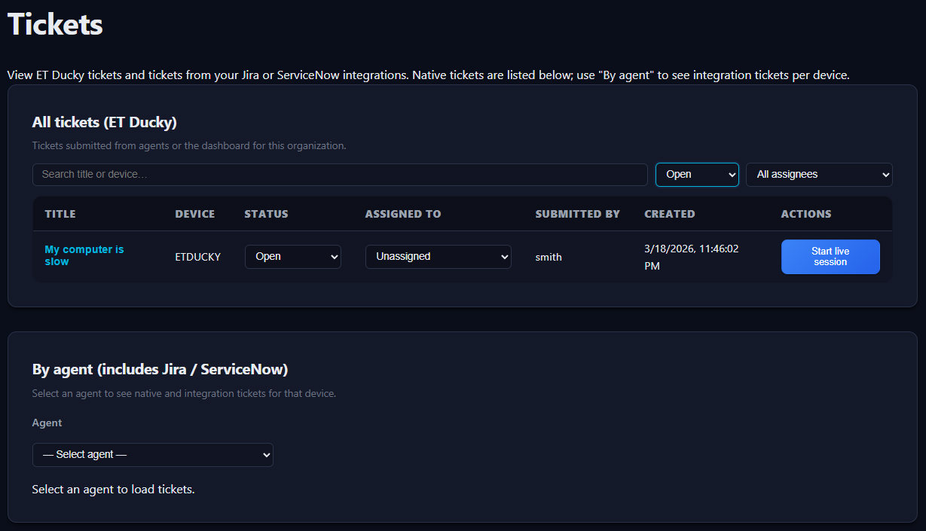Click the TITLE column header
This screenshot has width=926, height=531.
click(62, 213)
